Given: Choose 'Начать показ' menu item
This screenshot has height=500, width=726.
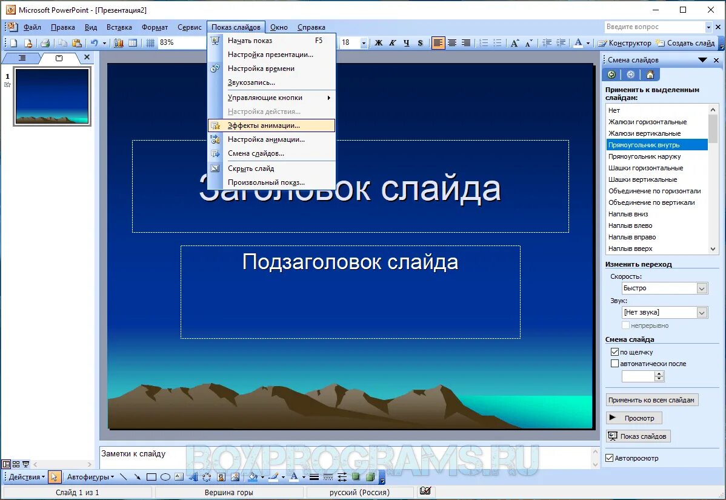Looking at the screenshot, I should [x=271, y=41].
